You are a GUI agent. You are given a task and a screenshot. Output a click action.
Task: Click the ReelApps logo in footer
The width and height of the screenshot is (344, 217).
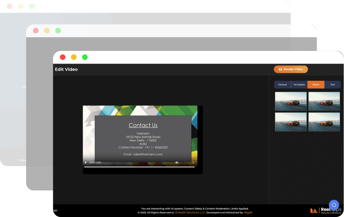[322, 210]
